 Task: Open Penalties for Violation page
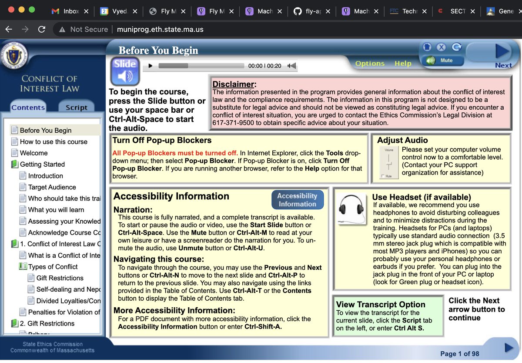tap(64, 312)
